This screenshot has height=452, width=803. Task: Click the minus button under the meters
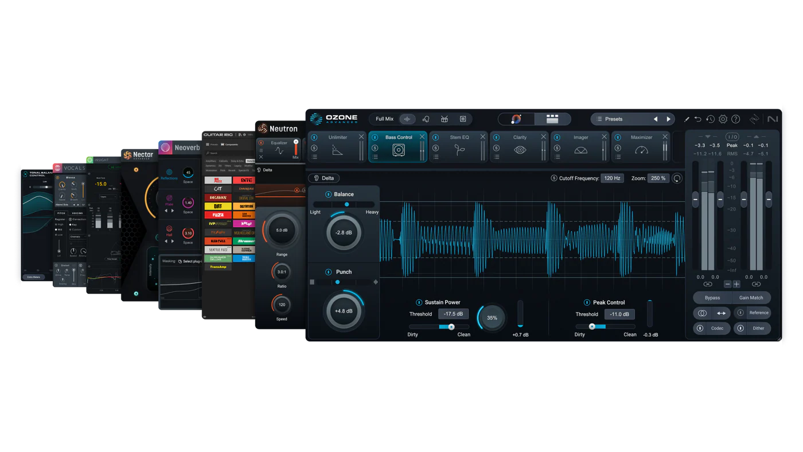tap(727, 285)
